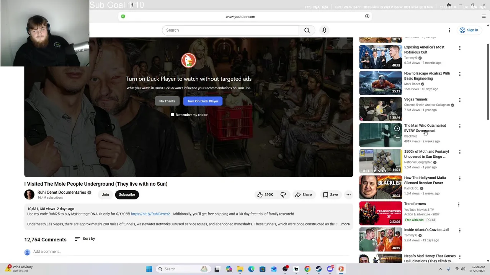Open Inside Atlanta's Craziest Jail thumbnail
The width and height of the screenshot is (490, 275).
pyautogui.click(x=381, y=239)
